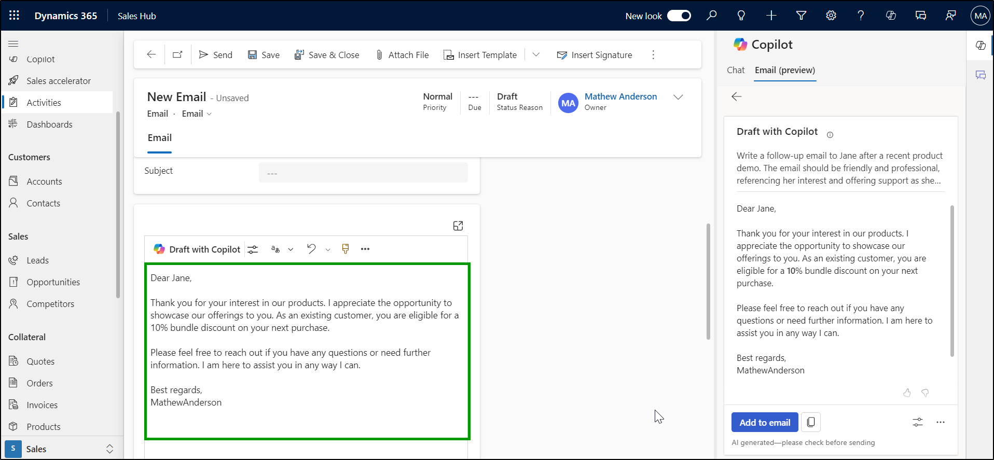Expand the header details chevron
Viewport: 994px width, 460px height.
pos(678,97)
